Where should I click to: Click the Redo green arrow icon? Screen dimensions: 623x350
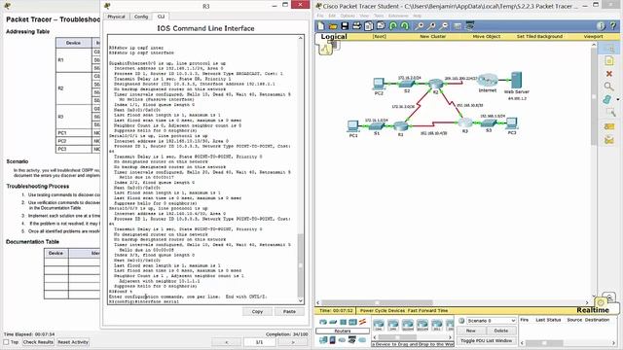click(x=405, y=26)
